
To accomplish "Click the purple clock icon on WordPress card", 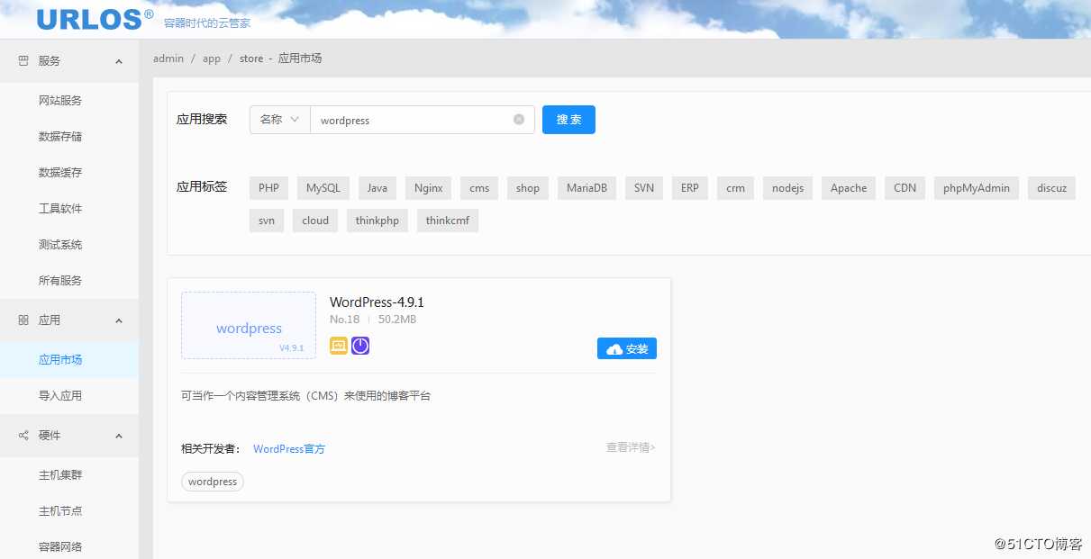I will [360, 346].
